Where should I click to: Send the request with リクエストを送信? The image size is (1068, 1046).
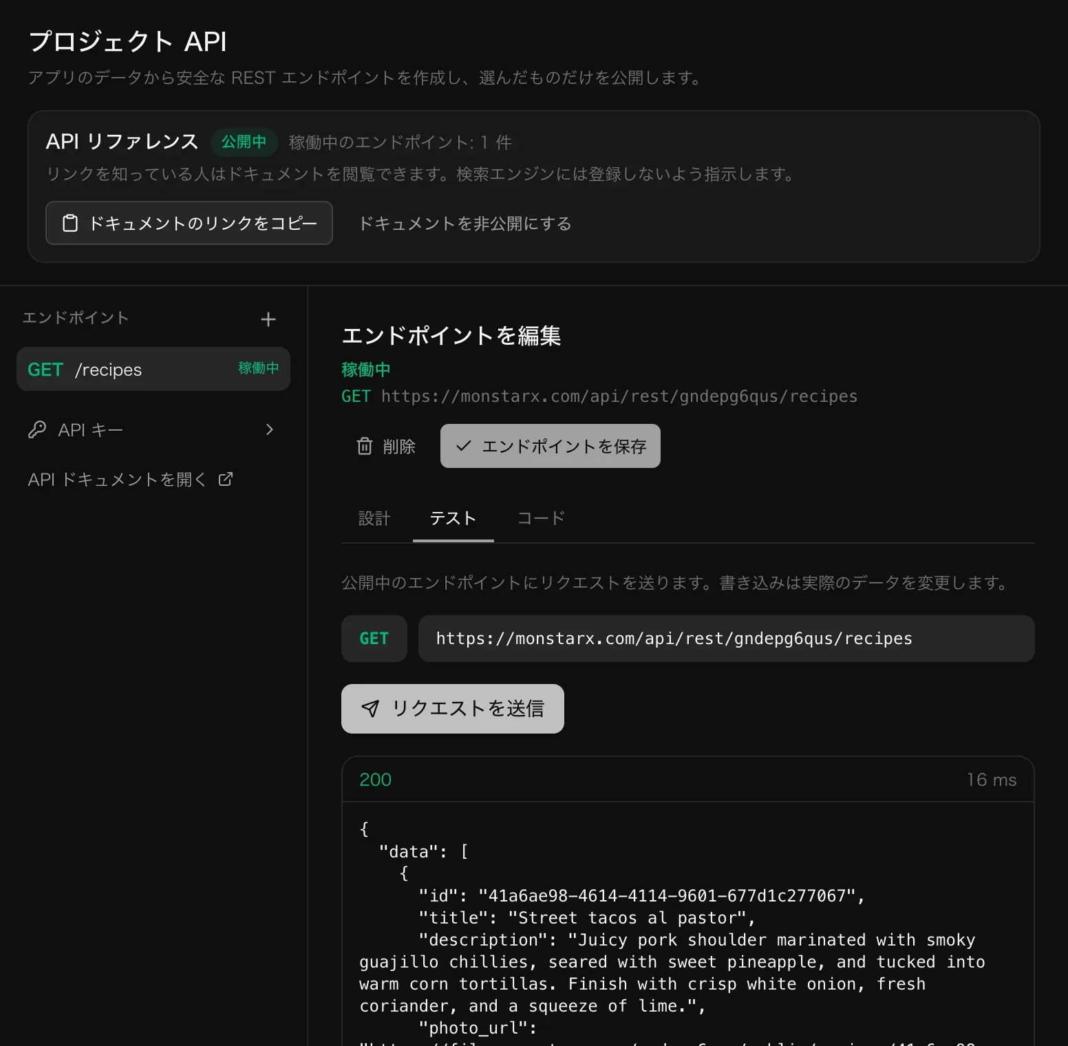coord(453,709)
